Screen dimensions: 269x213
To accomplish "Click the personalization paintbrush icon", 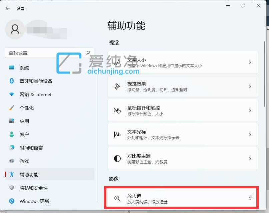I will pos(12,108).
